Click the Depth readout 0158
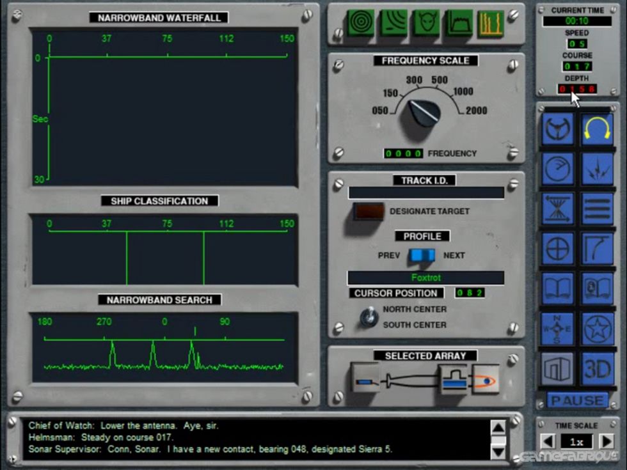The width and height of the screenshot is (627, 470). click(577, 89)
